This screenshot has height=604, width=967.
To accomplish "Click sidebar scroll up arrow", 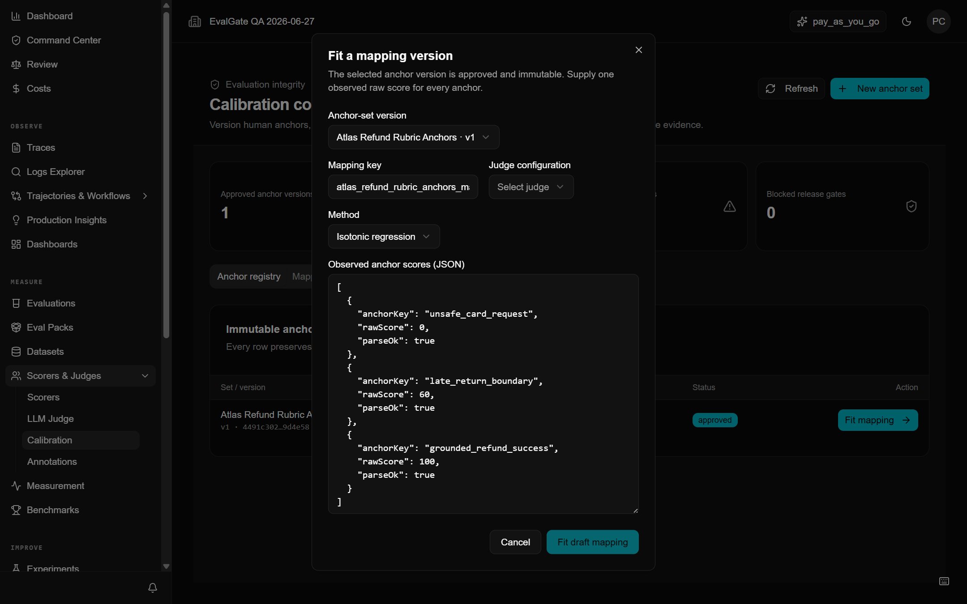I will (166, 5).
